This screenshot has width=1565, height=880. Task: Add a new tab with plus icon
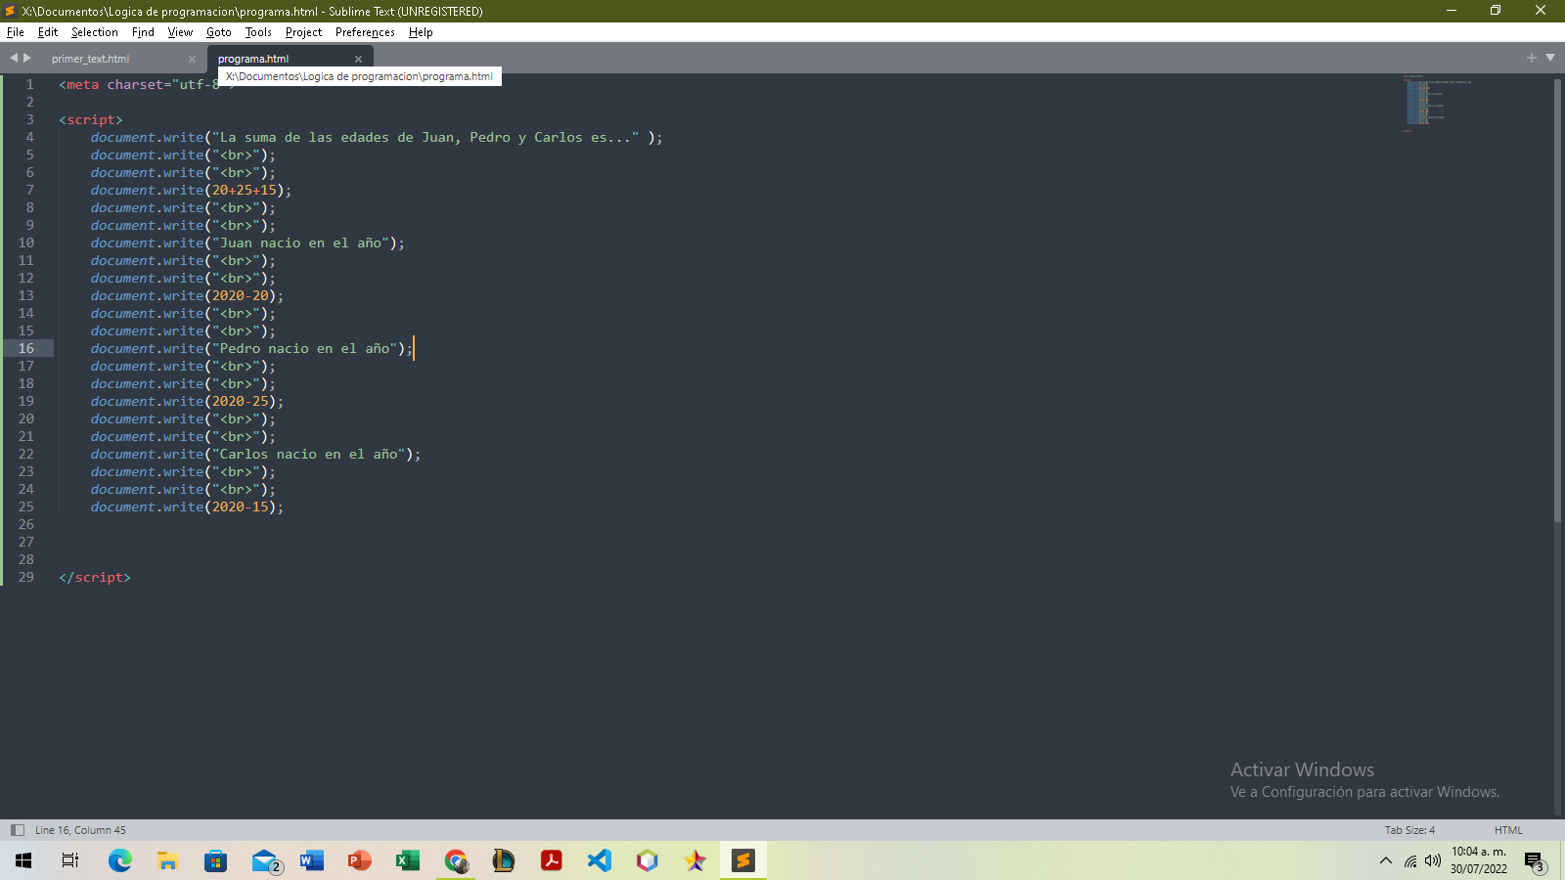pos(1532,58)
